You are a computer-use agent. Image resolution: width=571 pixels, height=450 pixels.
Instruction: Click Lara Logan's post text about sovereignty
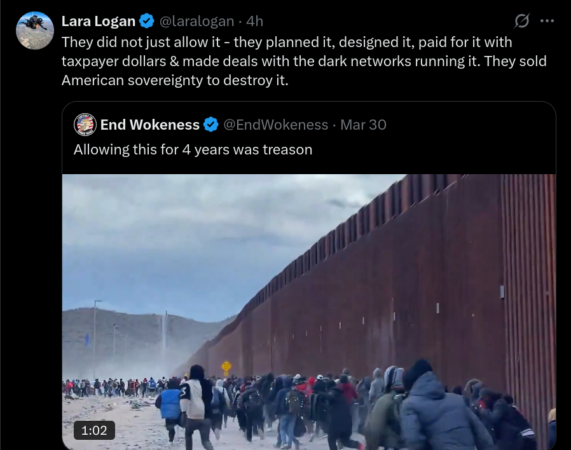tap(304, 61)
